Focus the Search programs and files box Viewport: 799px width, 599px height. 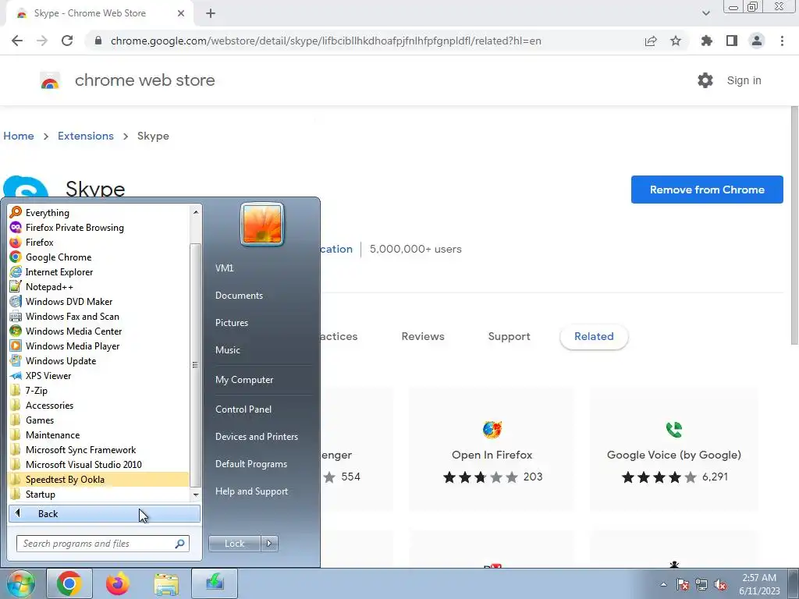tap(102, 544)
